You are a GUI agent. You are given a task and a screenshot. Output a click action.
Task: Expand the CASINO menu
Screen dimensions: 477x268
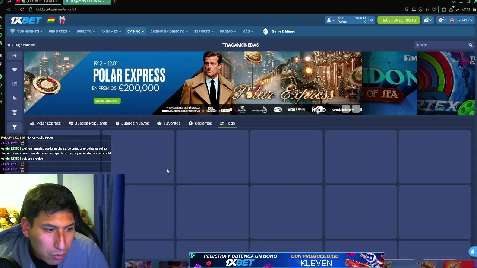[x=136, y=32]
